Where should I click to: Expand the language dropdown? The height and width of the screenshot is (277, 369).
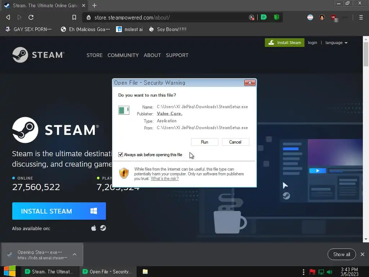[x=336, y=43]
